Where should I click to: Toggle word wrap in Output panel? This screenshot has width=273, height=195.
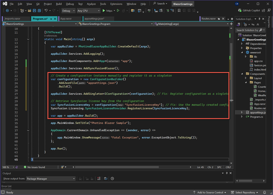(106, 179)
